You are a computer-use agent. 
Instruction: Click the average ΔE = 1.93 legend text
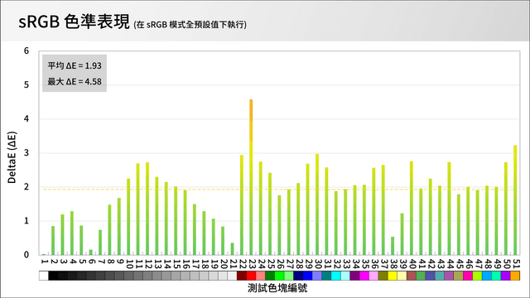75,65
